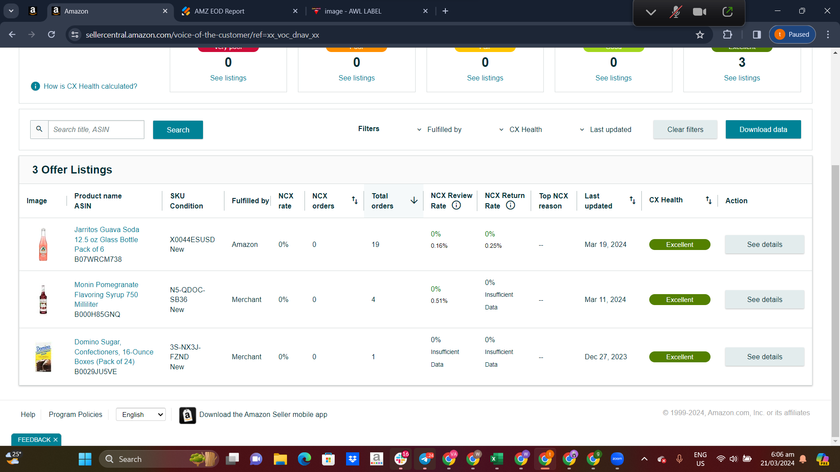Sort by the NCX orders column arrows
This screenshot has width=840, height=472.
click(x=355, y=201)
